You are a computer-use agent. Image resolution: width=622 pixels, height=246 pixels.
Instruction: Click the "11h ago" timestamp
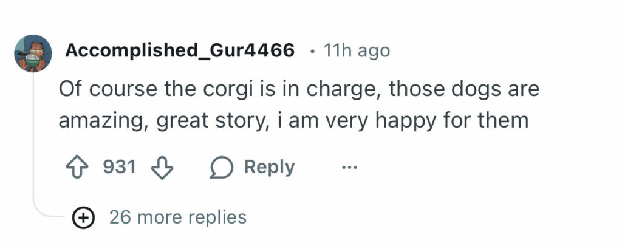point(357,51)
